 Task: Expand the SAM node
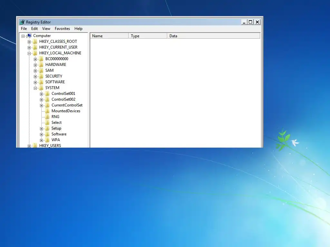click(x=35, y=71)
